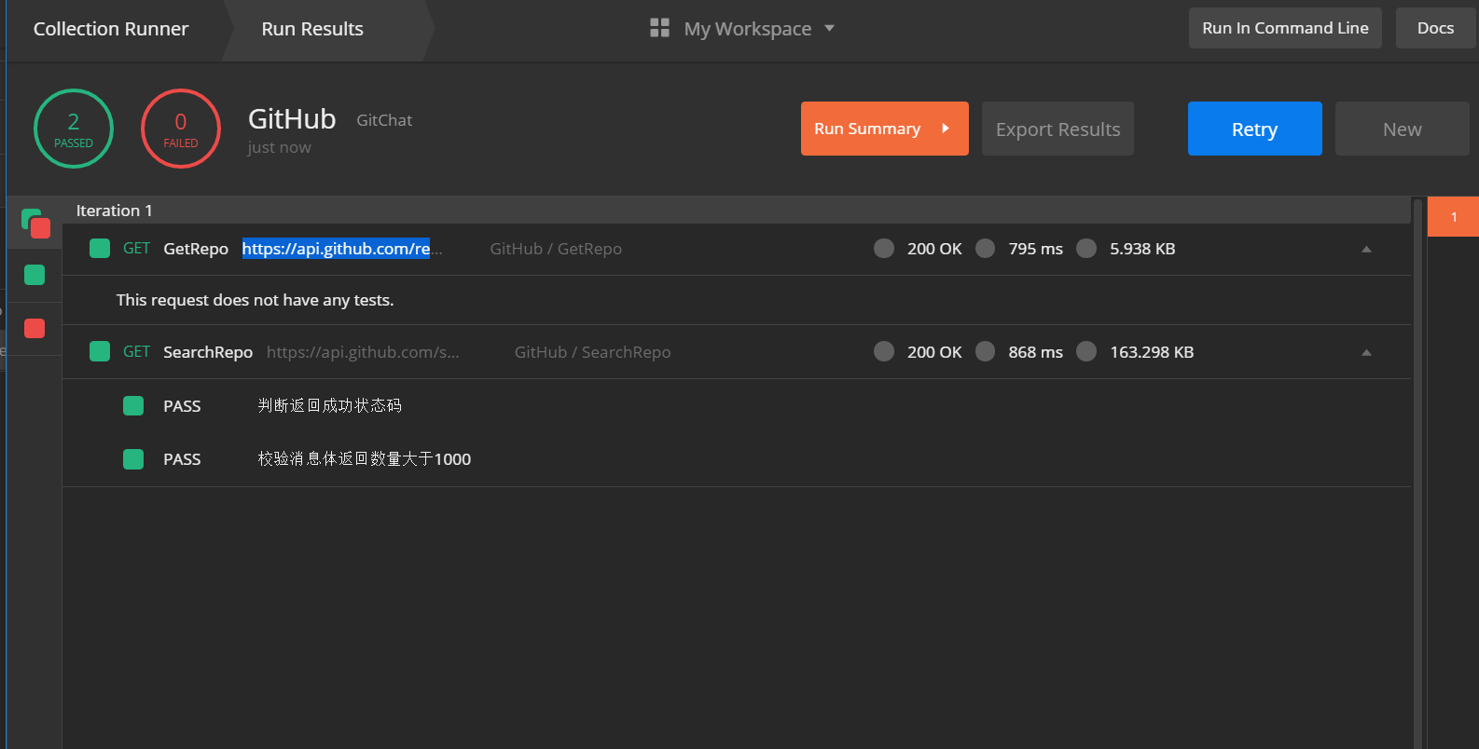Click the GitHub collection title
1479x749 pixels.
click(x=292, y=119)
